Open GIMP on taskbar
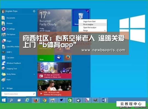This screenshot has height=109, width=148. coord(95,100)
